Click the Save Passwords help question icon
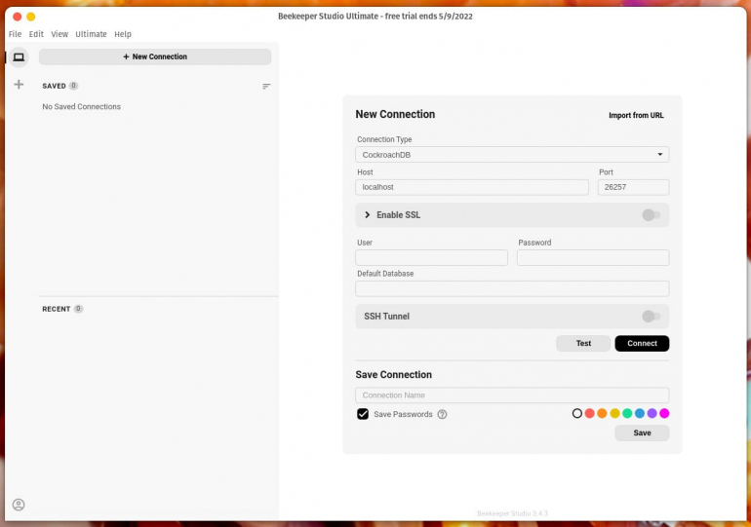This screenshot has width=751, height=527. point(442,414)
